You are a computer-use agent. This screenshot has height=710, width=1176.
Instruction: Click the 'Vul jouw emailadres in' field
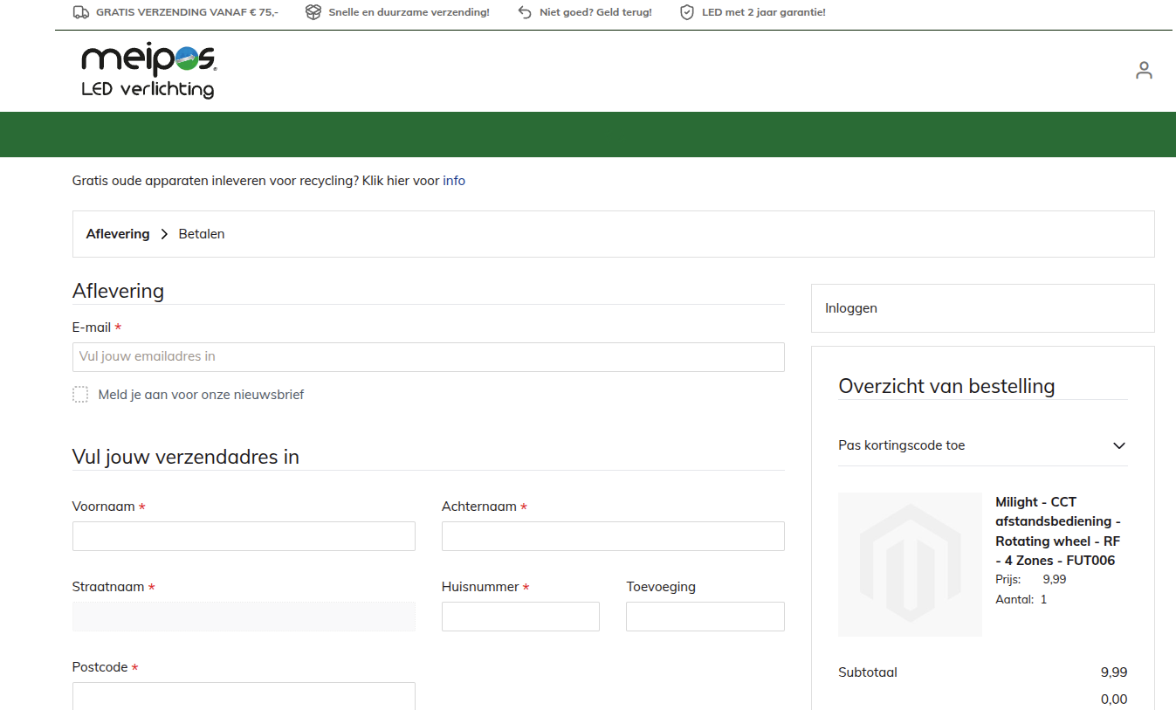(x=428, y=356)
